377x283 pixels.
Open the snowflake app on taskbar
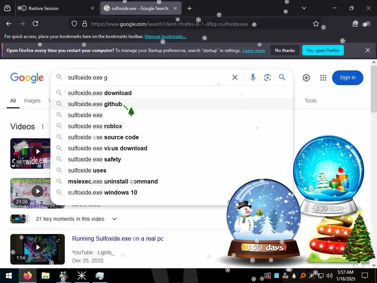tap(81, 276)
